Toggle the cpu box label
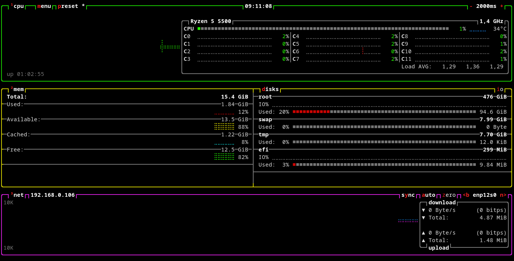This screenshot has width=514, height=261. [18, 6]
